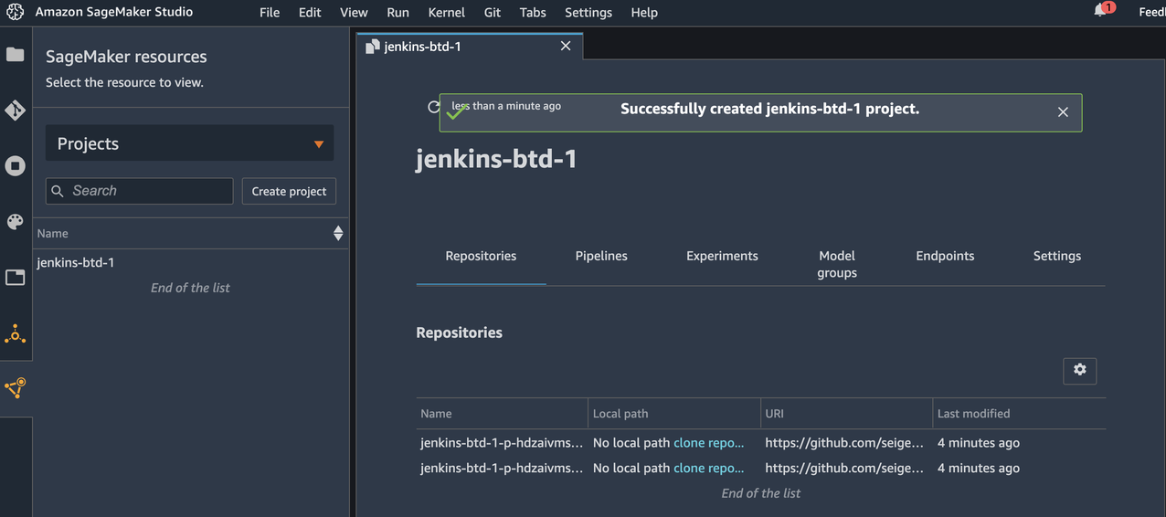Click the SageMaker Studio logo
Screen dimensions: 1166x517
pos(15,12)
